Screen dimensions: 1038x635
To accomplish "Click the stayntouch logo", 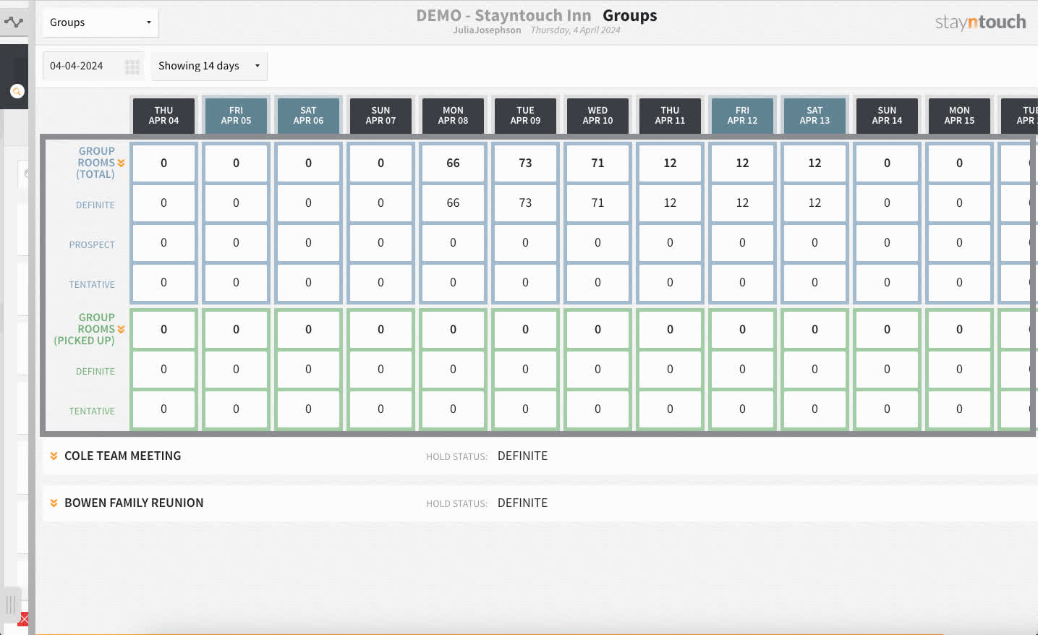I will 980,22.
